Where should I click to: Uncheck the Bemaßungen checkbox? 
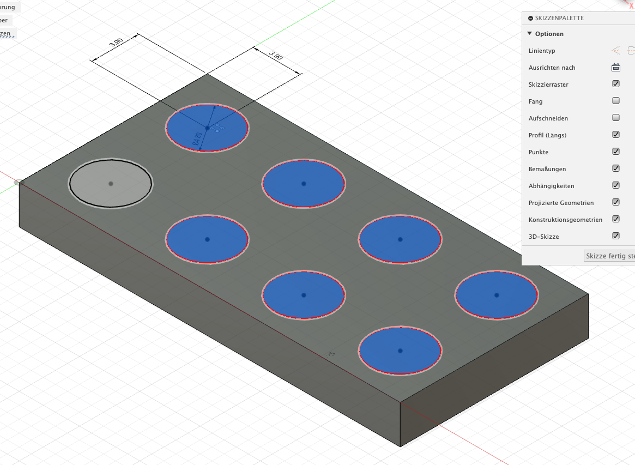click(x=616, y=168)
